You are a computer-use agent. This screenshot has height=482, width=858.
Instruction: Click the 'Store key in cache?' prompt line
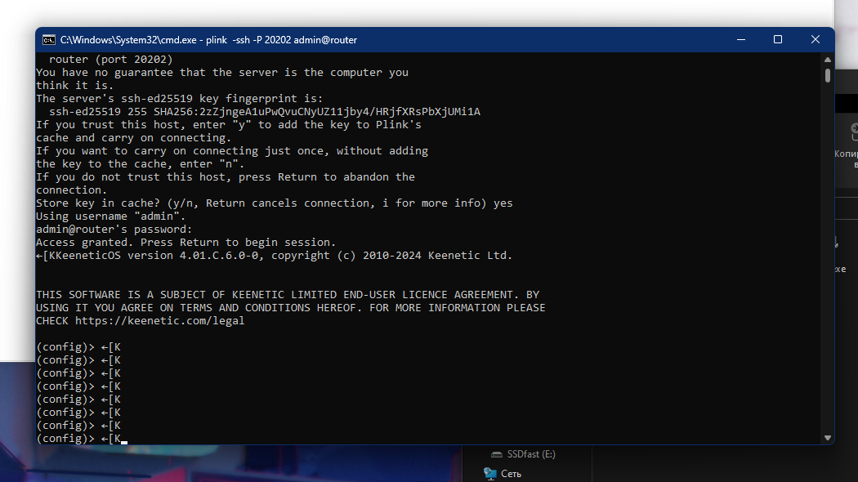point(274,203)
